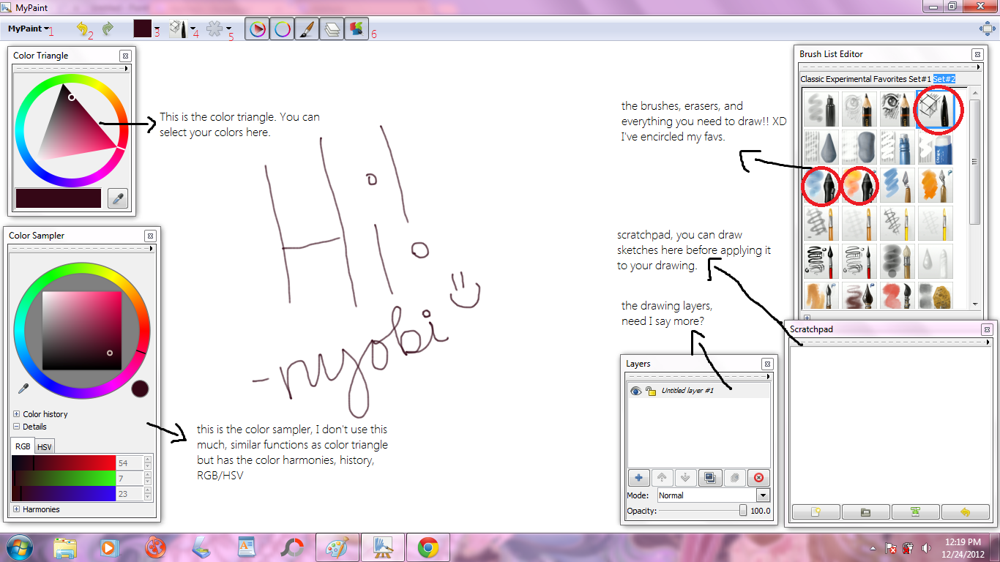Click the Redo arrow on the toolbar
This screenshot has height=562, width=1000.
[106, 29]
